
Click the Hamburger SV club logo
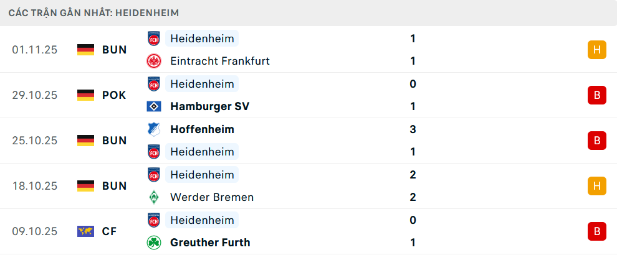point(153,106)
